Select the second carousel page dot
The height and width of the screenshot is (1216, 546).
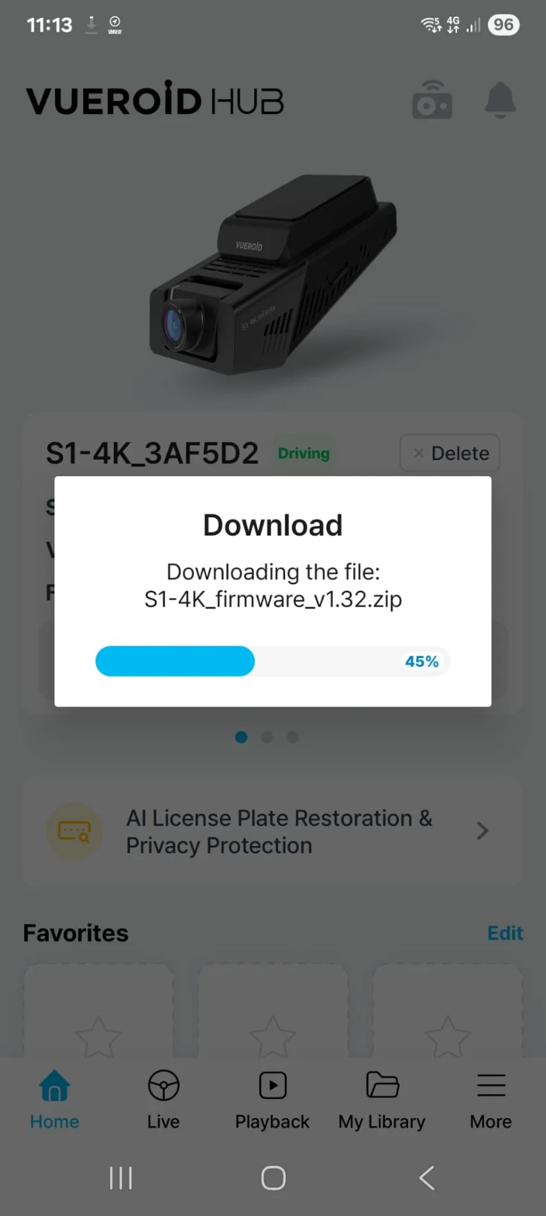point(267,737)
